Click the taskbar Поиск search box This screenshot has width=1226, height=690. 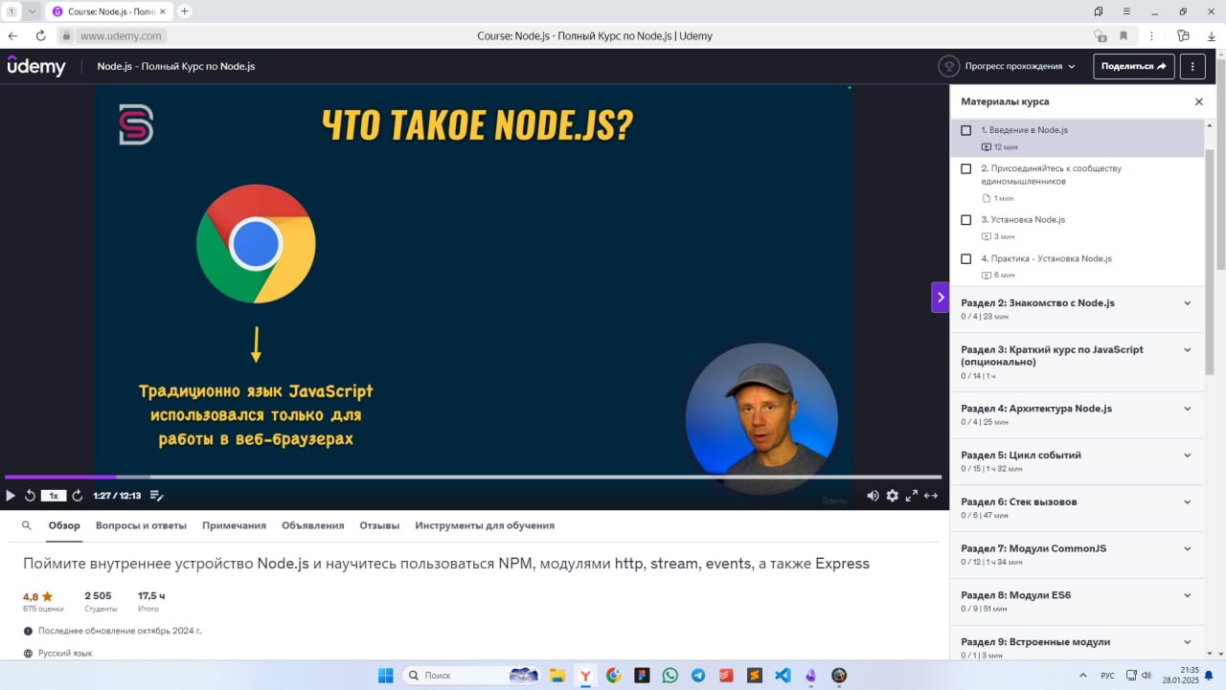[471, 675]
